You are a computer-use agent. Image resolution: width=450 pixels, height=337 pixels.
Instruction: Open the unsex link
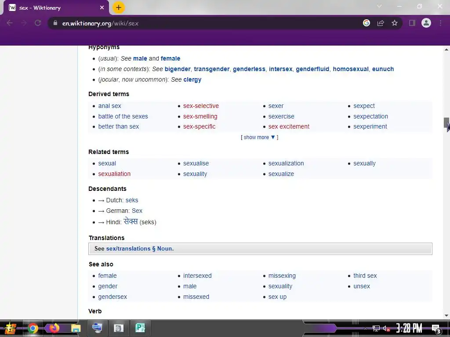pyautogui.click(x=362, y=286)
